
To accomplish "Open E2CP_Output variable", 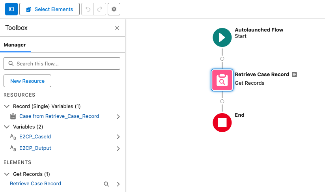I will (35, 148).
